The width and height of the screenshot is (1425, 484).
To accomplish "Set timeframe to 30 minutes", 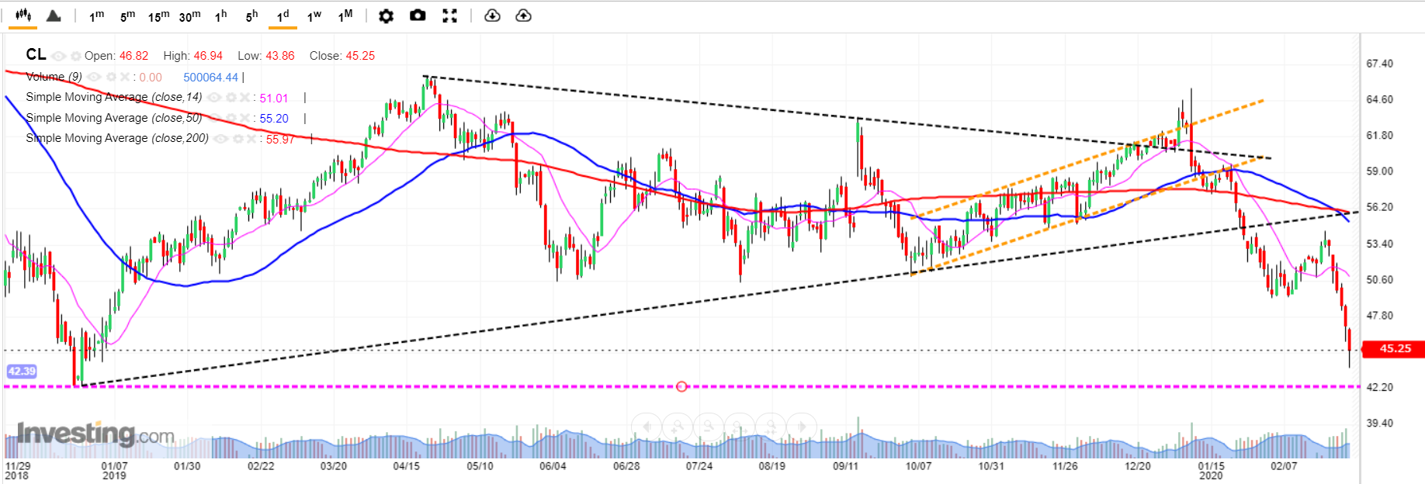I will [189, 16].
